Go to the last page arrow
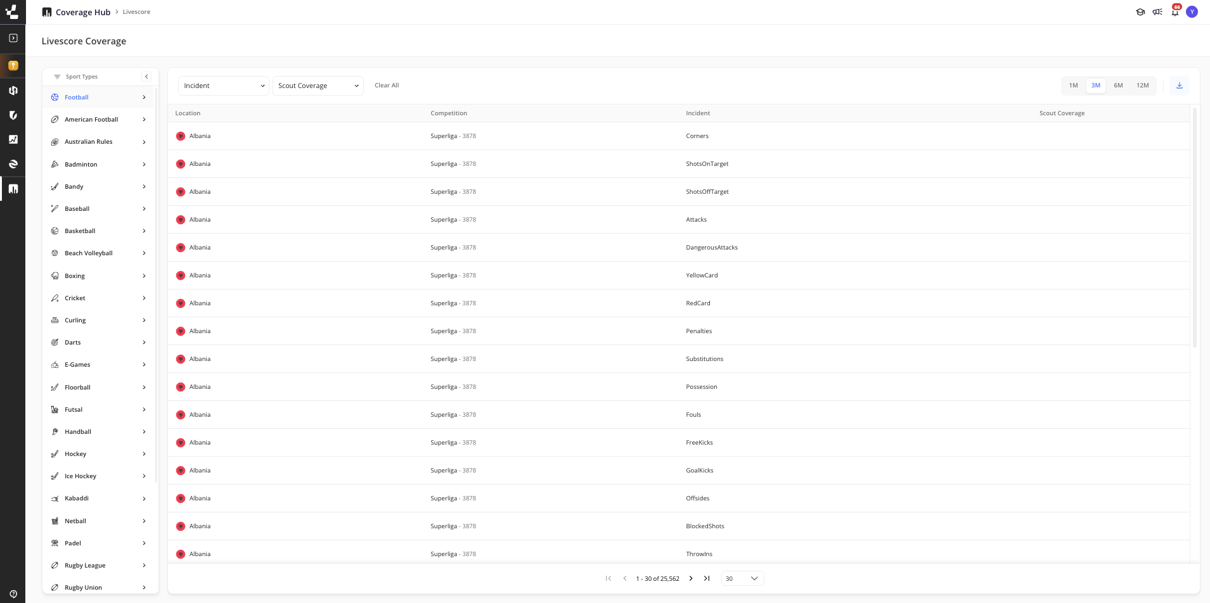The image size is (1210, 603). pyautogui.click(x=707, y=578)
